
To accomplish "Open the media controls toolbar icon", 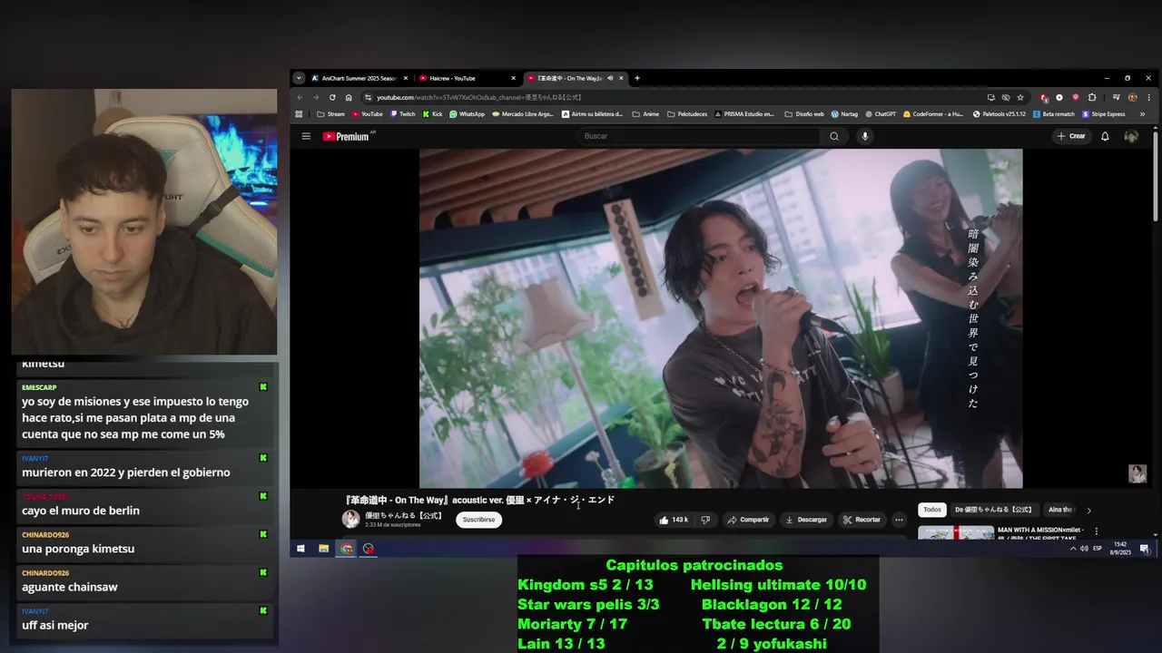I will click(1116, 97).
